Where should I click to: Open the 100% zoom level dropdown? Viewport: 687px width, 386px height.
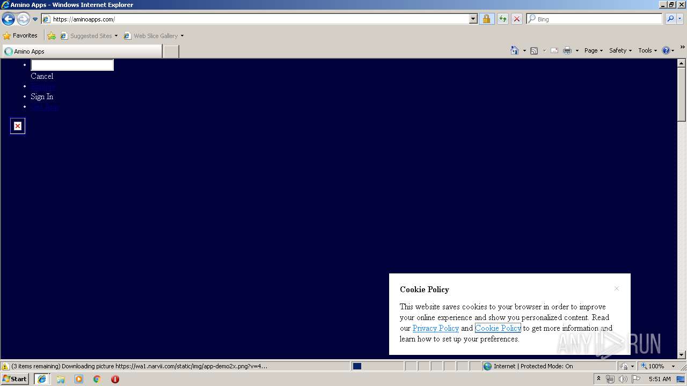[673, 366]
